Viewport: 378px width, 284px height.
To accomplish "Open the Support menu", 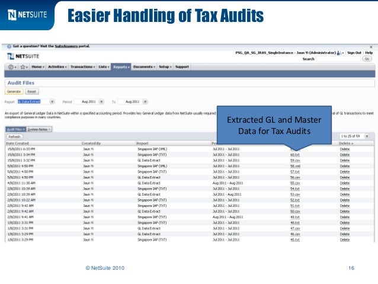I will pos(182,67).
